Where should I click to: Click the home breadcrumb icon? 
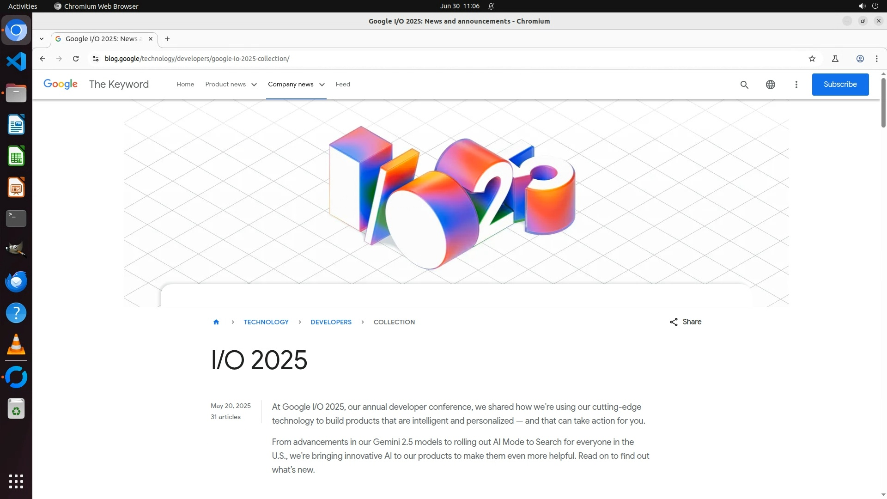pos(216,322)
